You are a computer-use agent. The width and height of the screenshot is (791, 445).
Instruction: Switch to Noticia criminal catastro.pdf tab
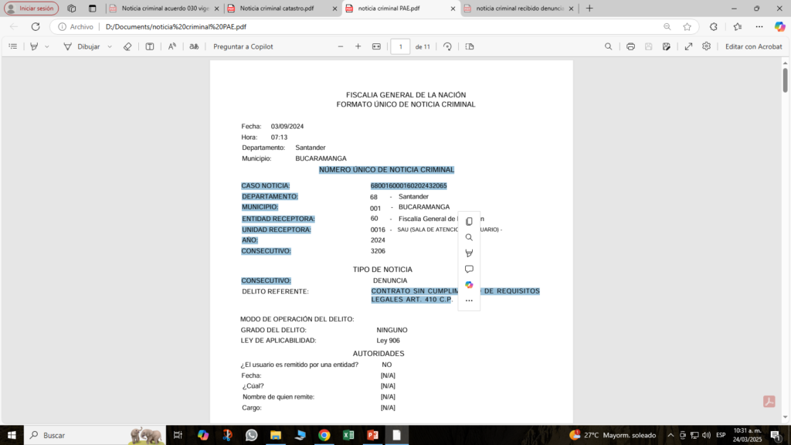277,8
